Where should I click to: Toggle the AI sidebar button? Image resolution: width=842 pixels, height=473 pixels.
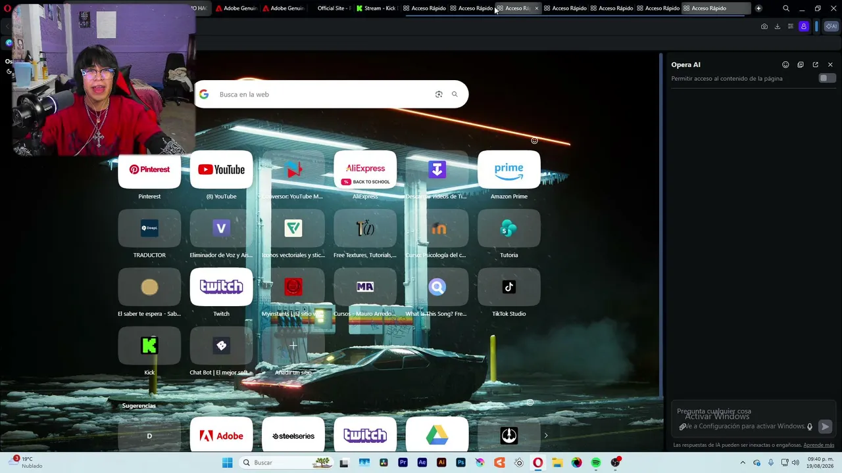[x=831, y=26]
